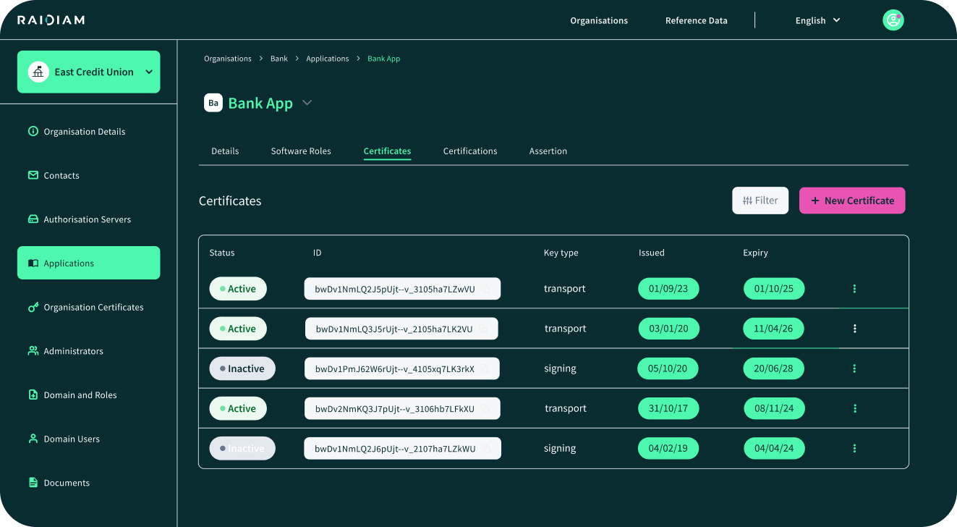This screenshot has height=527, width=957.
Task: Open the Certifications tab
Action: (x=470, y=151)
